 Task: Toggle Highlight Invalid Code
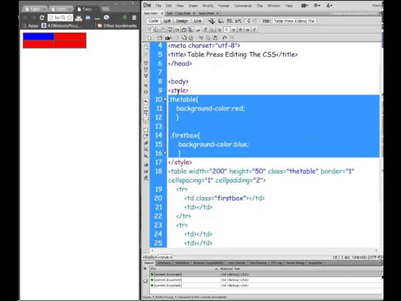146,108
